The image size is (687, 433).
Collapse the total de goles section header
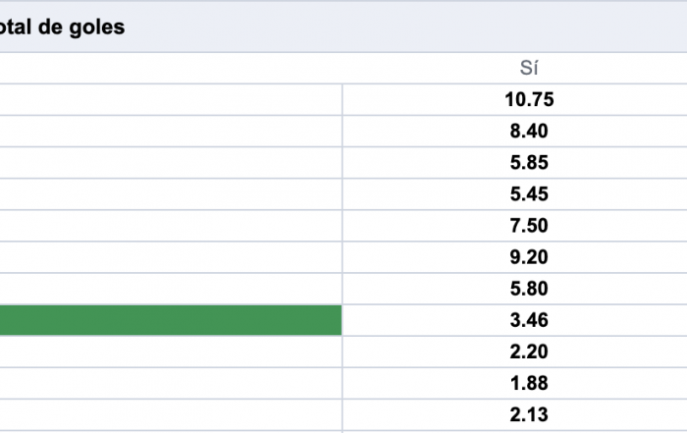63,27
